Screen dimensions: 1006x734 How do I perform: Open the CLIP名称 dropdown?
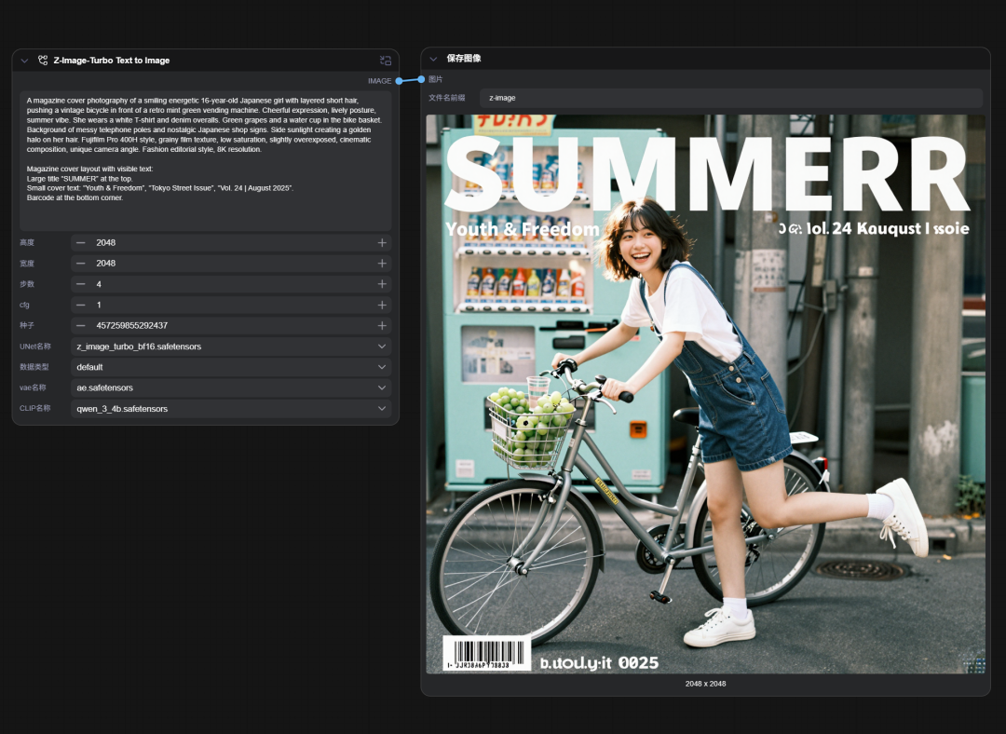pyautogui.click(x=230, y=409)
